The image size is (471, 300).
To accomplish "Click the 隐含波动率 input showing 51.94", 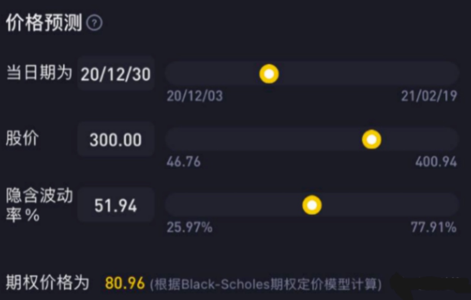I will tap(115, 205).
